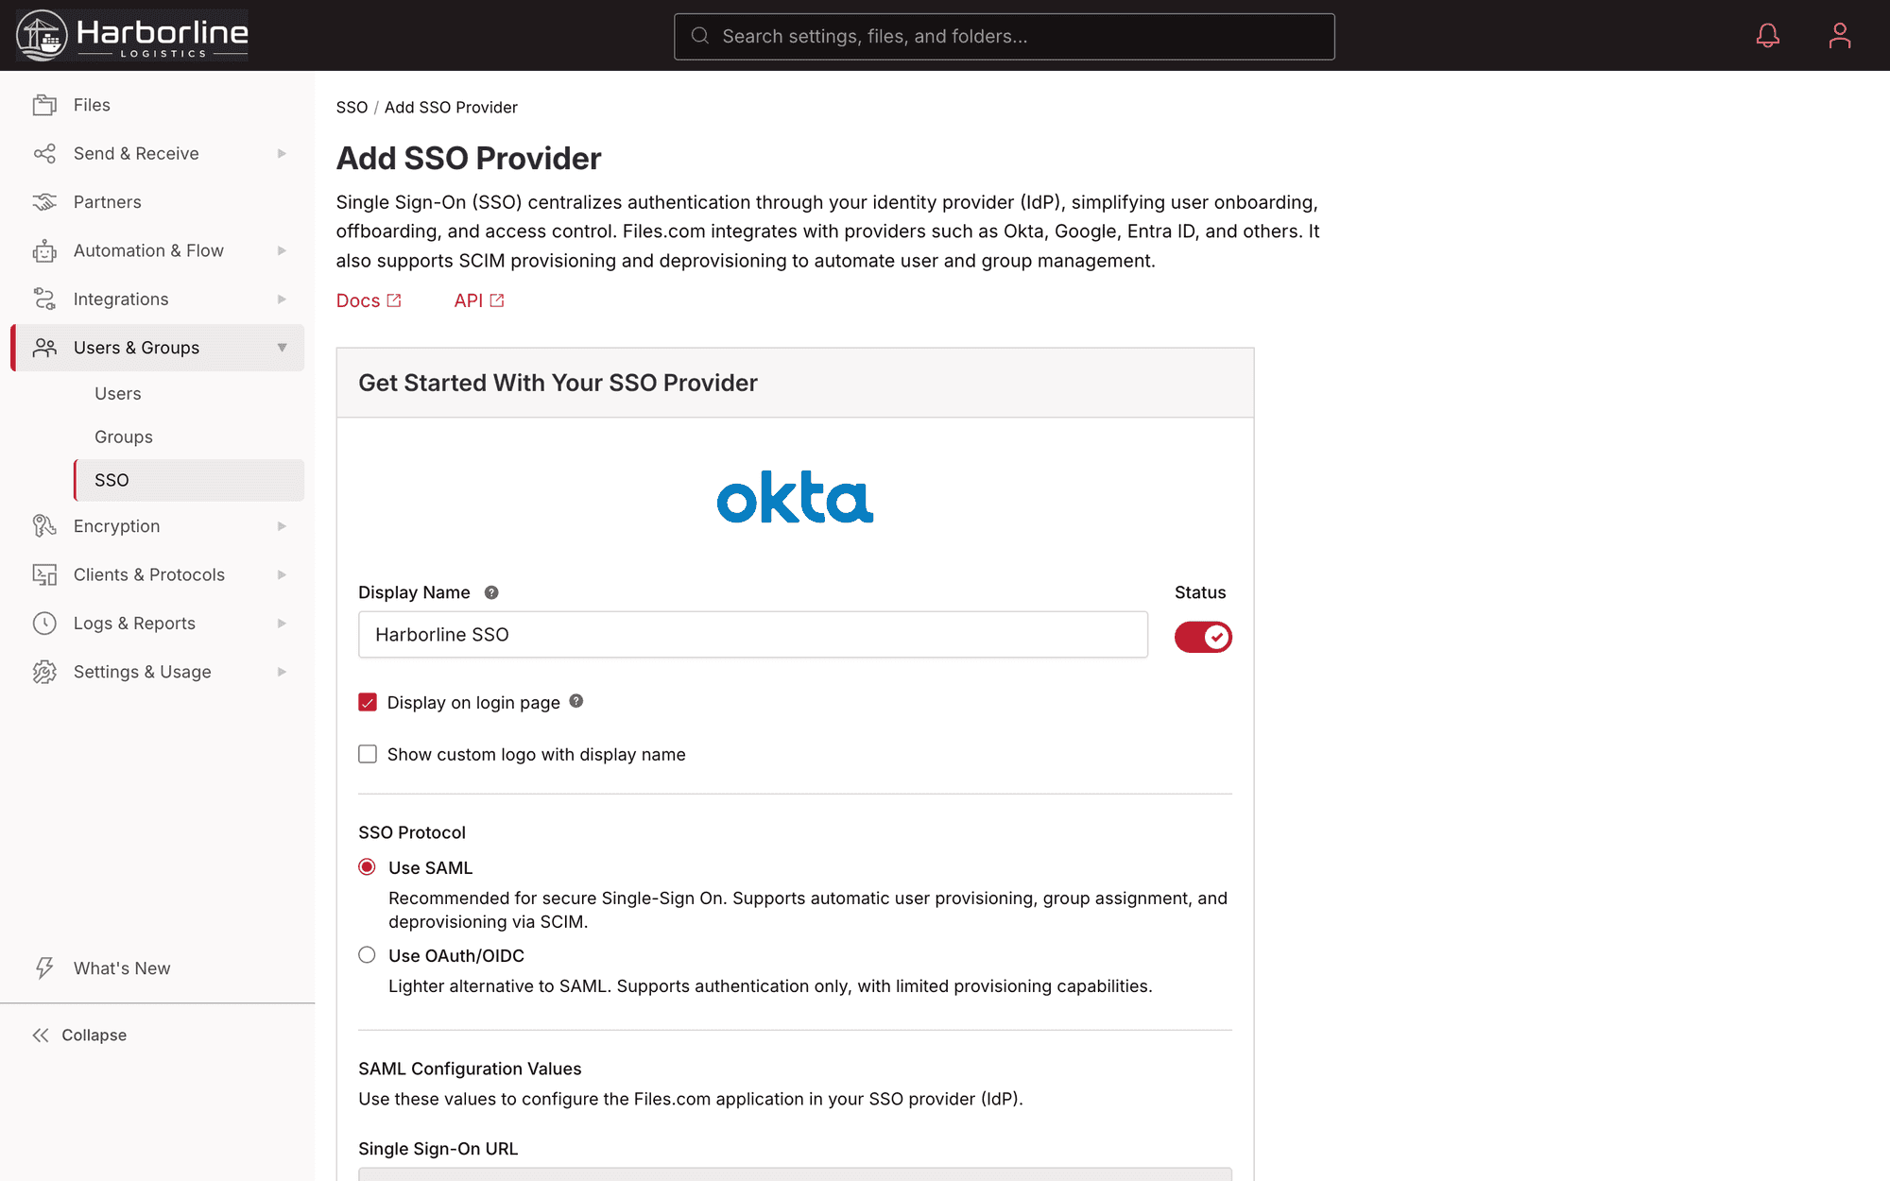
Task: Click the Collapse sidebar button
Action: click(x=79, y=1036)
